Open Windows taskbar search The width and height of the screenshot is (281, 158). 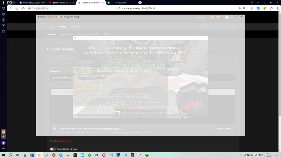(11, 155)
